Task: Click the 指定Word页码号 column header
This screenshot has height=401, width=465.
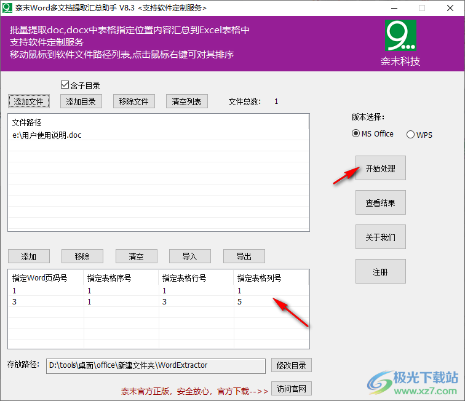Action: [x=46, y=278]
